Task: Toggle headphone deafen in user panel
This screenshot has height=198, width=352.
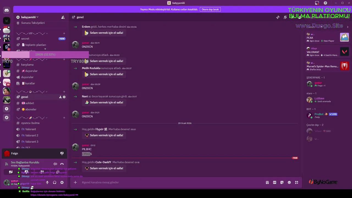Action: [55, 182]
